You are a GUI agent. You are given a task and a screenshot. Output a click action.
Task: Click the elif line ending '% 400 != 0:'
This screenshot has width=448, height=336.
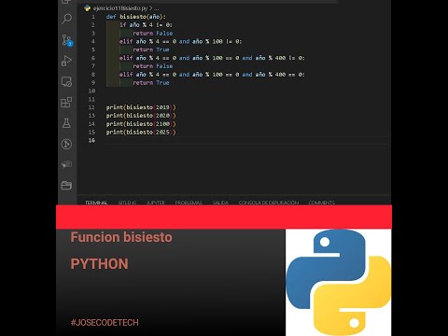pyautogui.click(x=212, y=58)
